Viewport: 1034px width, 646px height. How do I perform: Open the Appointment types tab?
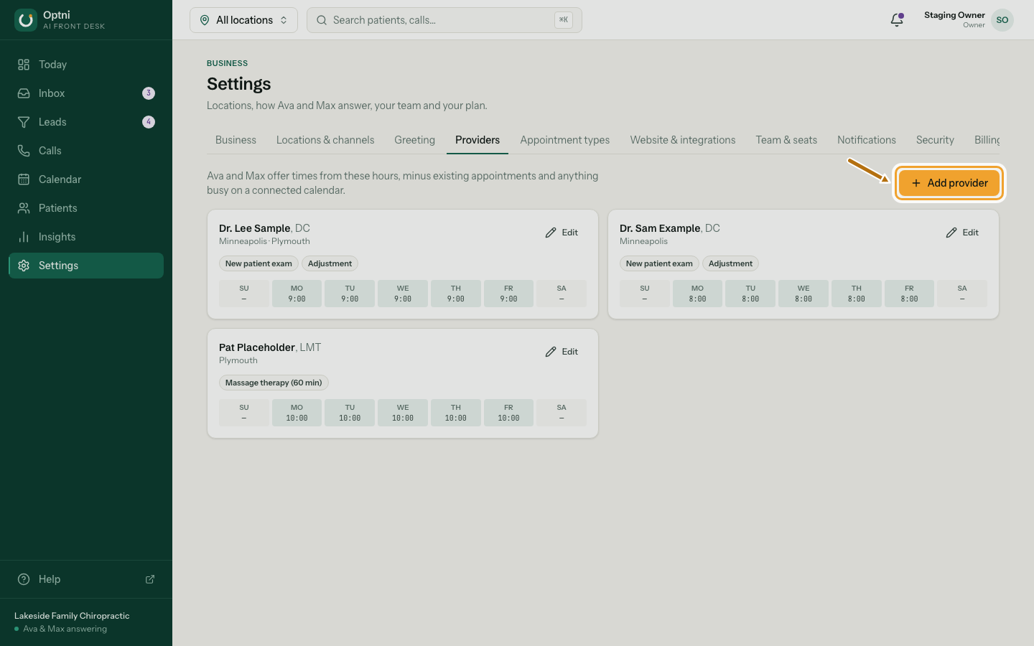coord(565,140)
